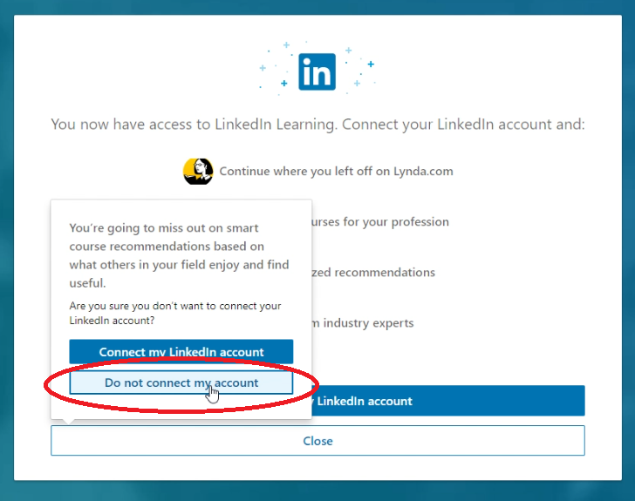Click the light plus sparkle far left of logo

pyautogui.click(x=263, y=68)
